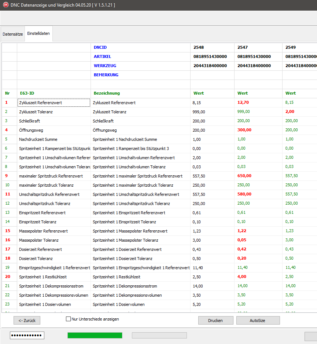
Task: Enable Nur Unterschiede anzeigen checkbox
Action: (x=69, y=319)
